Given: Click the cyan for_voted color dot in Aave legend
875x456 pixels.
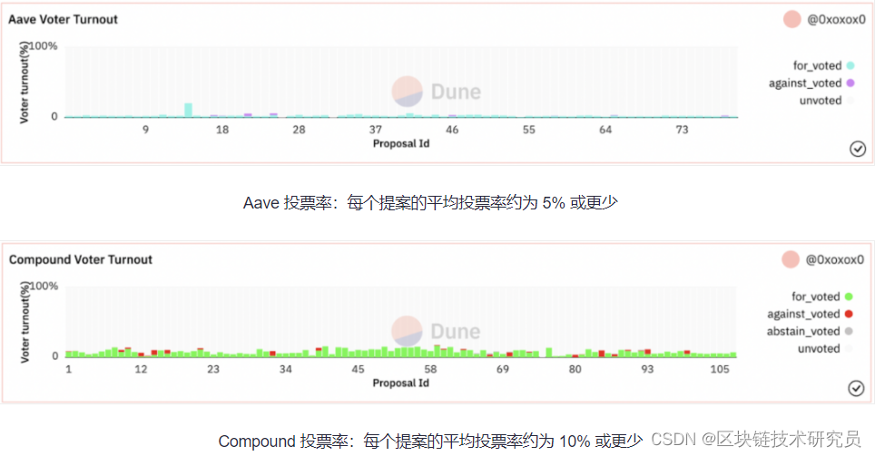Looking at the screenshot, I should coord(850,66).
